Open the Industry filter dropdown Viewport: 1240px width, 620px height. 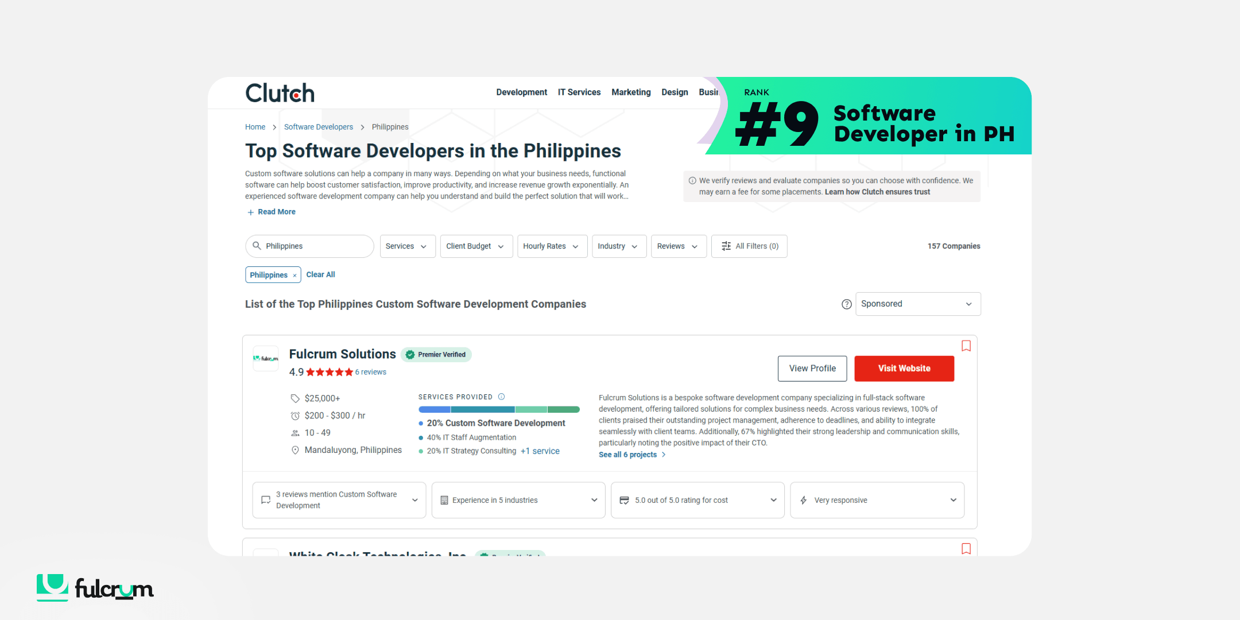pyautogui.click(x=619, y=246)
